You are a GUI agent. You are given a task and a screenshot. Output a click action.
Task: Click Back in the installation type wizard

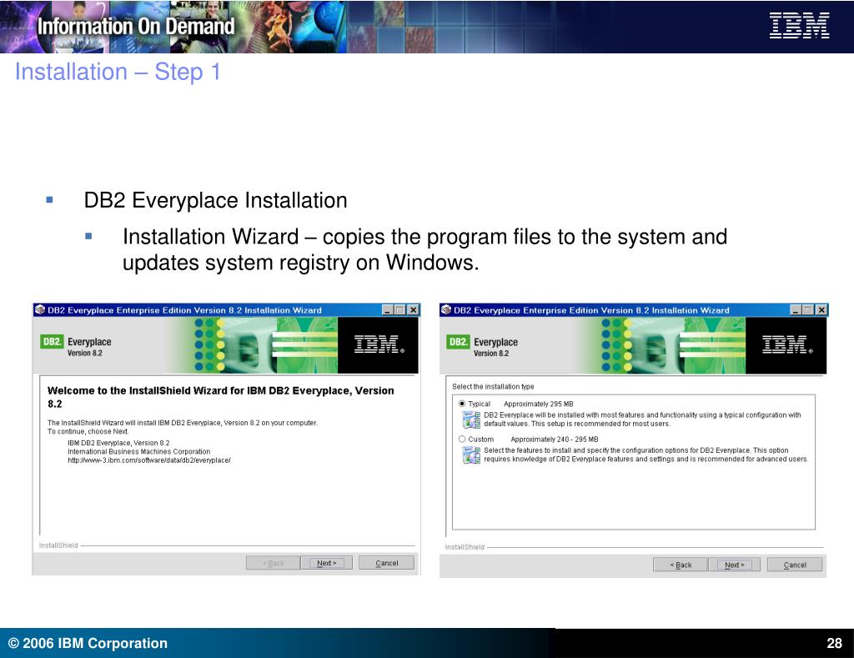coord(681,565)
